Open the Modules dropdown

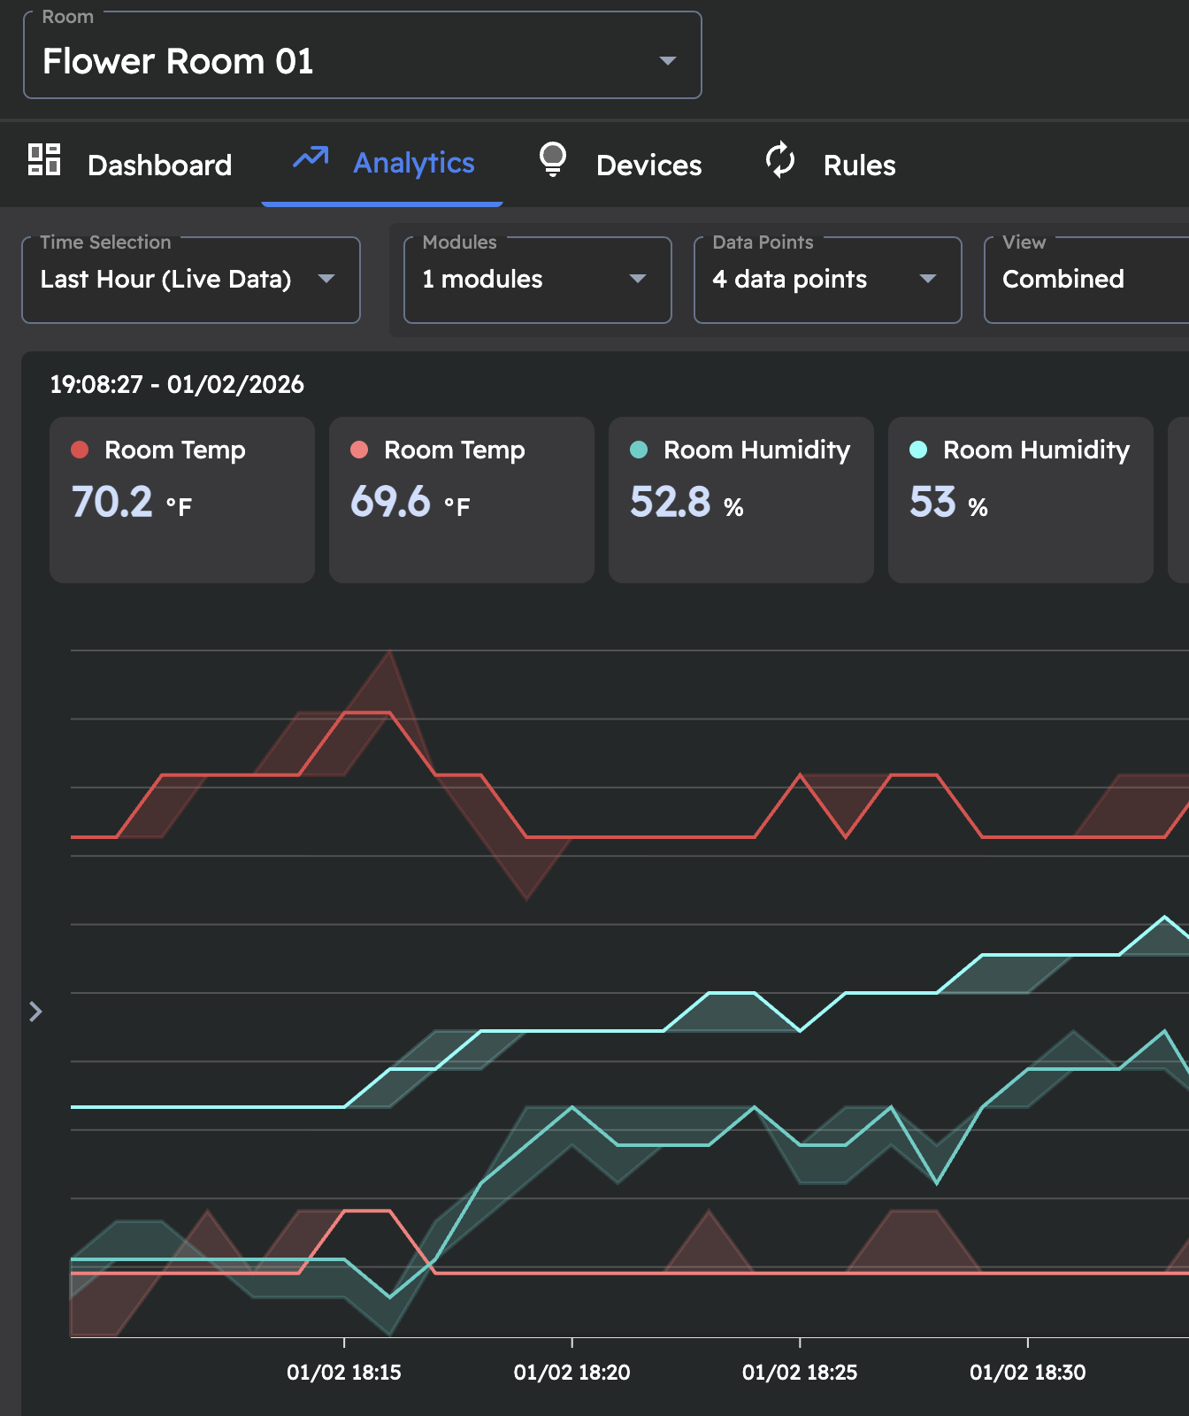point(537,280)
